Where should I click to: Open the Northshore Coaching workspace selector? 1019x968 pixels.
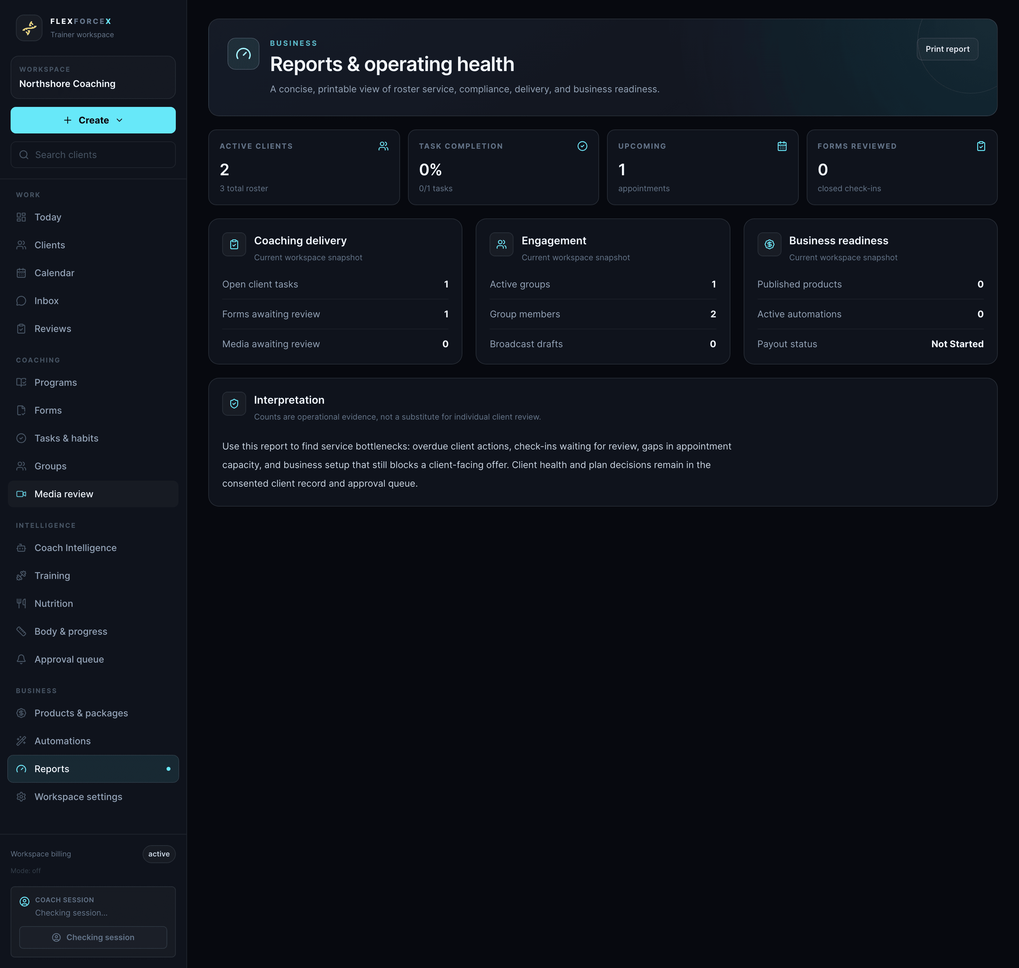click(x=93, y=77)
